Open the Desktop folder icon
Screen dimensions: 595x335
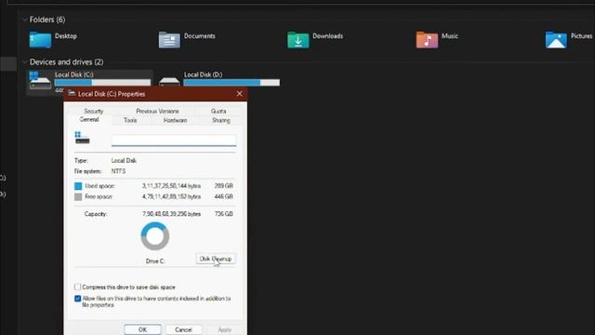coord(40,40)
